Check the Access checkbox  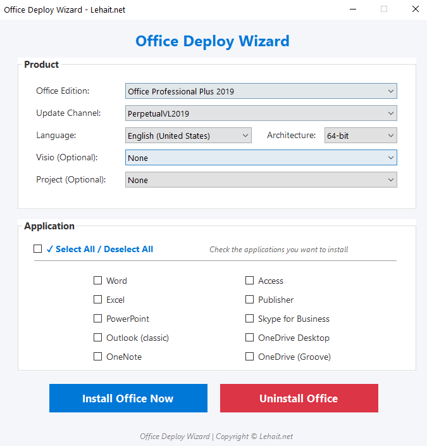[x=249, y=281]
